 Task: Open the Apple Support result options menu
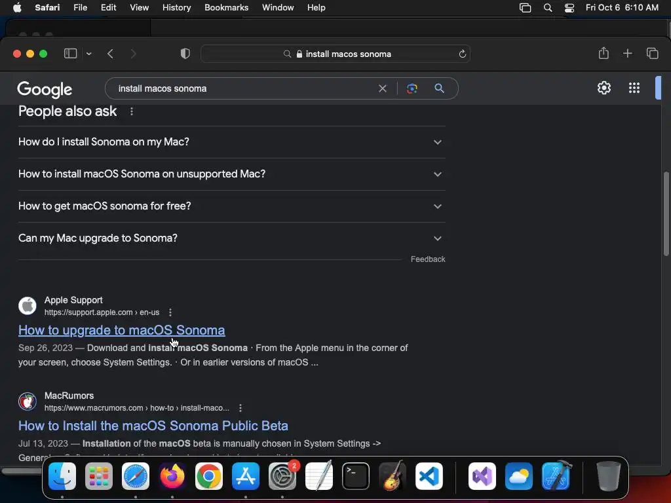170,312
